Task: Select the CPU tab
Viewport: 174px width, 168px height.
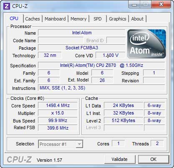Action: 14,18
